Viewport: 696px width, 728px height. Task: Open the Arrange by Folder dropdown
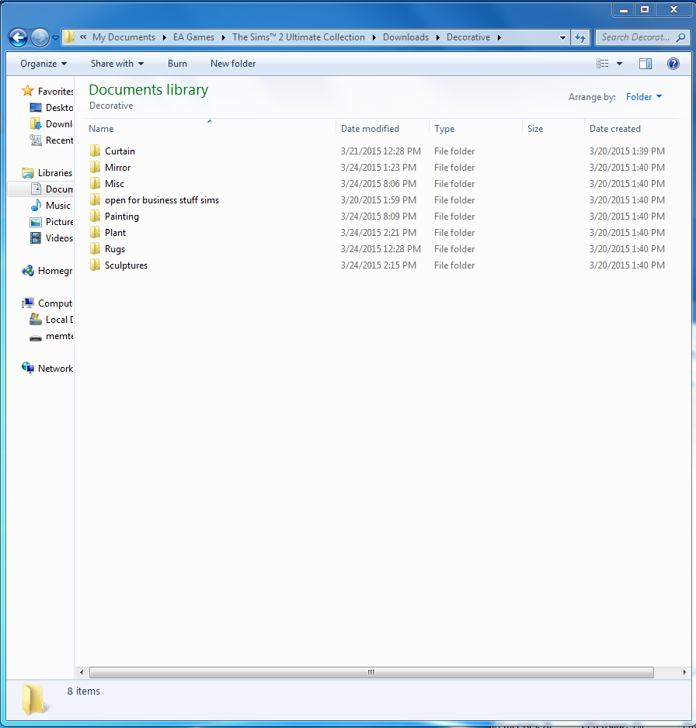click(x=644, y=97)
